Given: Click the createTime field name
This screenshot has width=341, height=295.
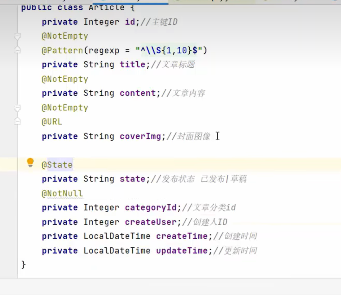Looking at the screenshot, I should coord(182,236).
